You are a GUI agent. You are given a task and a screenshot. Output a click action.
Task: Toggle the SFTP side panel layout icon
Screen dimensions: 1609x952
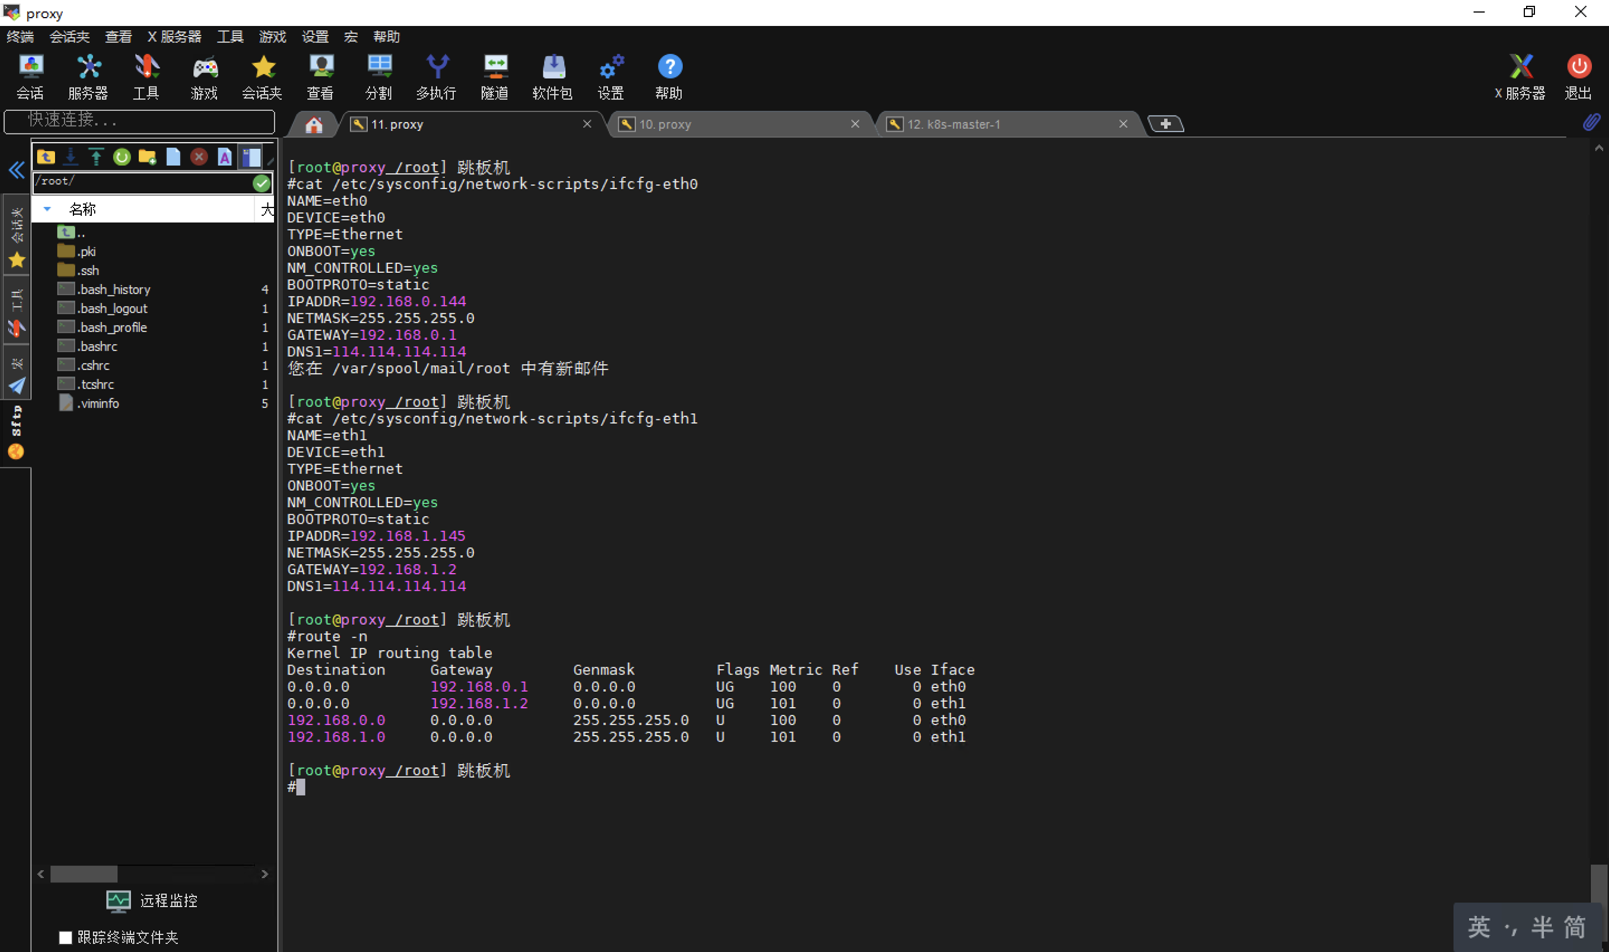point(251,156)
